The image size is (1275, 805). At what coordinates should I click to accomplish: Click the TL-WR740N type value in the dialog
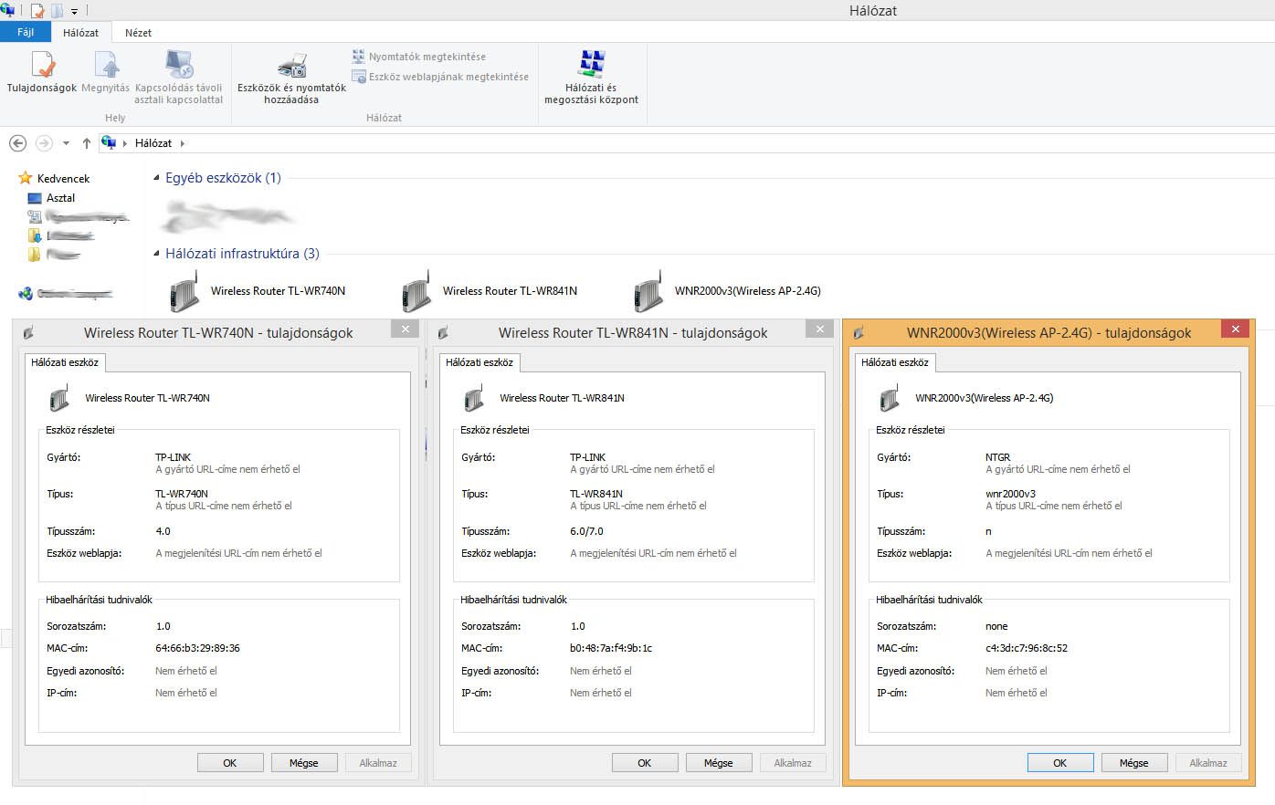click(x=182, y=494)
